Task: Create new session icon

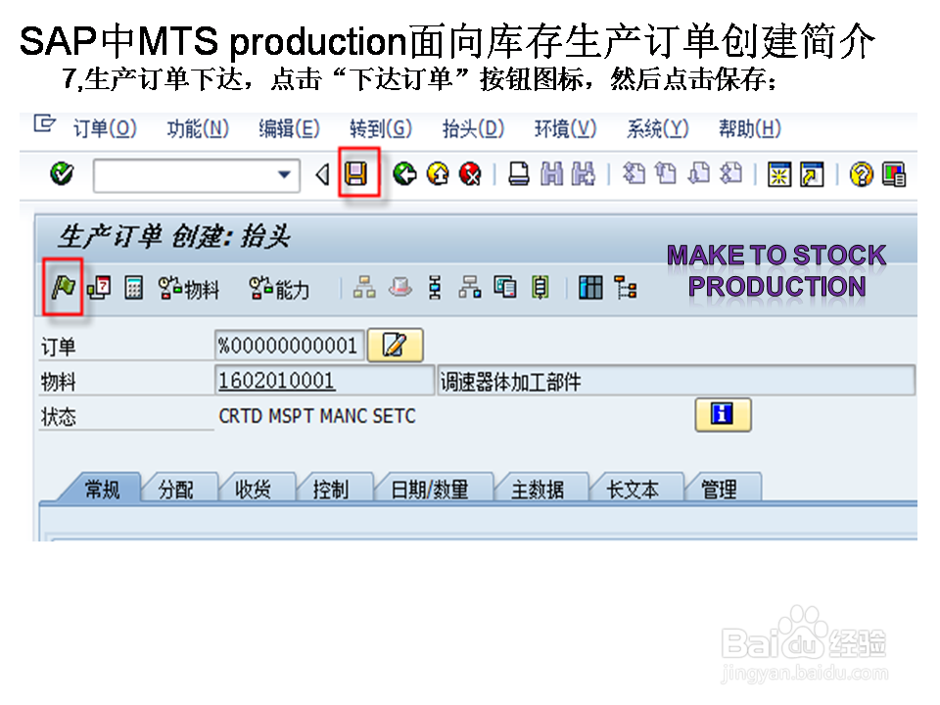Action: pos(779,174)
